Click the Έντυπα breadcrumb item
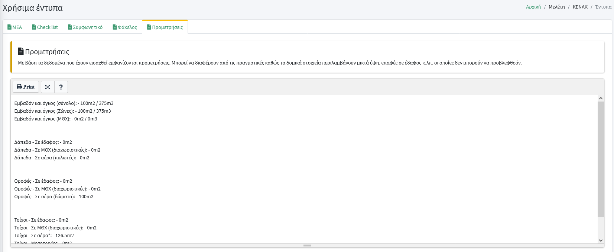614x252 pixels. (x=603, y=7)
